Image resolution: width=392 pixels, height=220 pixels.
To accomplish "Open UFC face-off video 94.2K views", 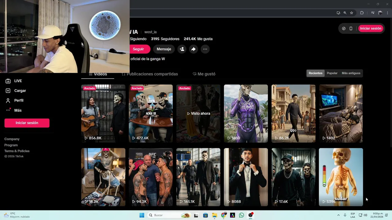I will coord(151,177).
